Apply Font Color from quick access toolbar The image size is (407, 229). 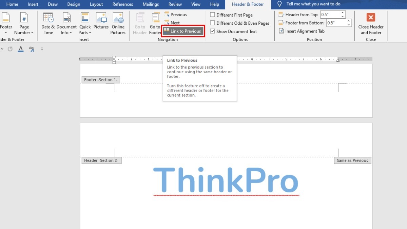[21, 49]
